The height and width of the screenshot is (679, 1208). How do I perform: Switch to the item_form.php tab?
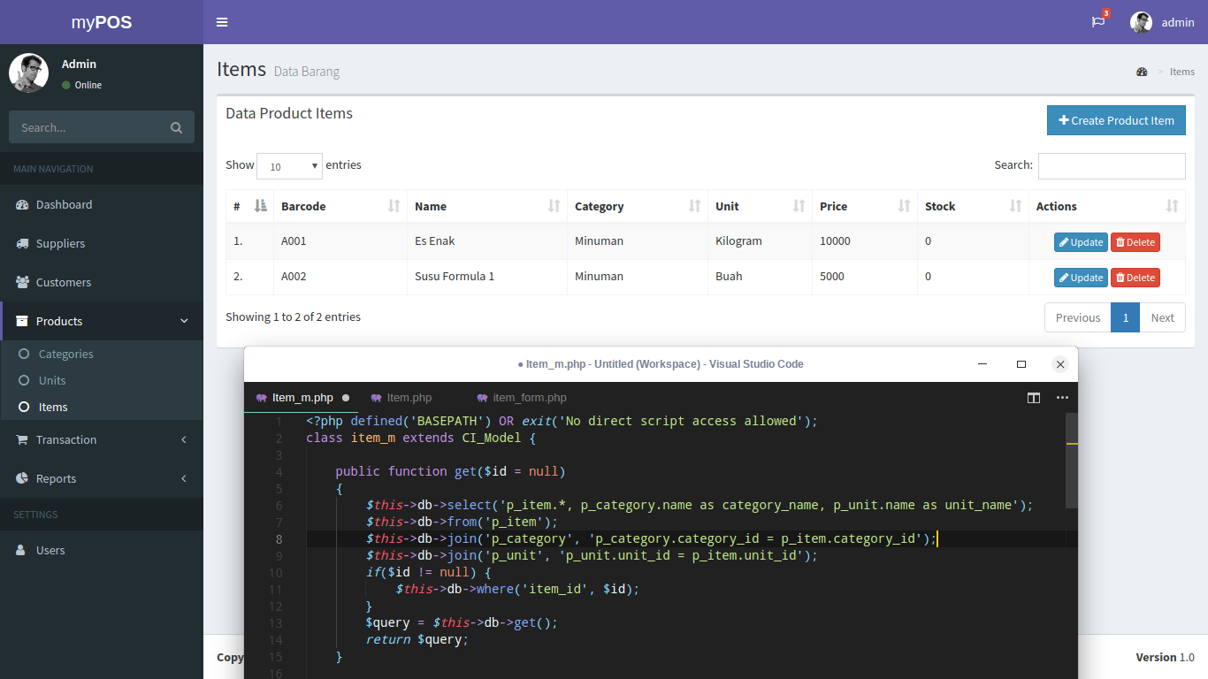point(528,397)
